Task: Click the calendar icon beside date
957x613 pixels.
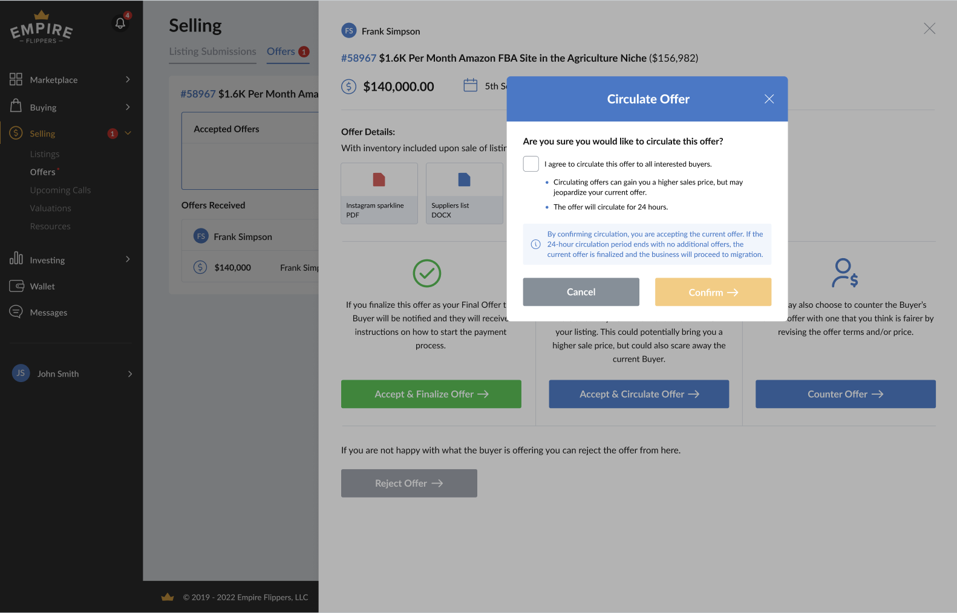Action: pos(470,85)
